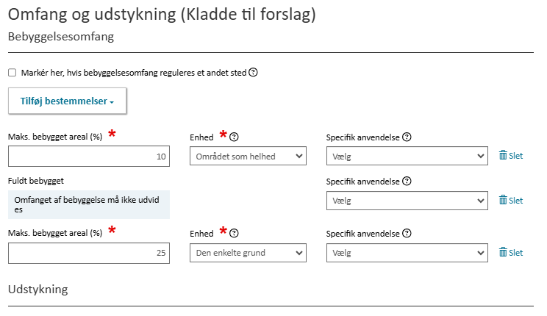
Task: Tick the 'bebyggelsesomfang reguleres et andet sted' checkbox
Action: pos(12,73)
